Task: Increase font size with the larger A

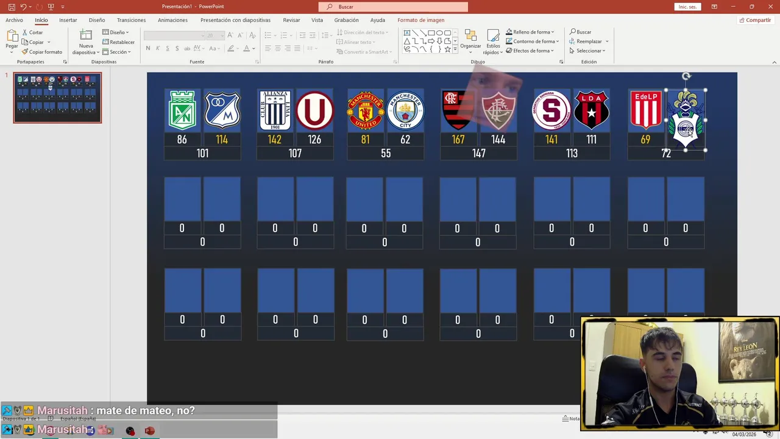Action: click(x=230, y=35)
